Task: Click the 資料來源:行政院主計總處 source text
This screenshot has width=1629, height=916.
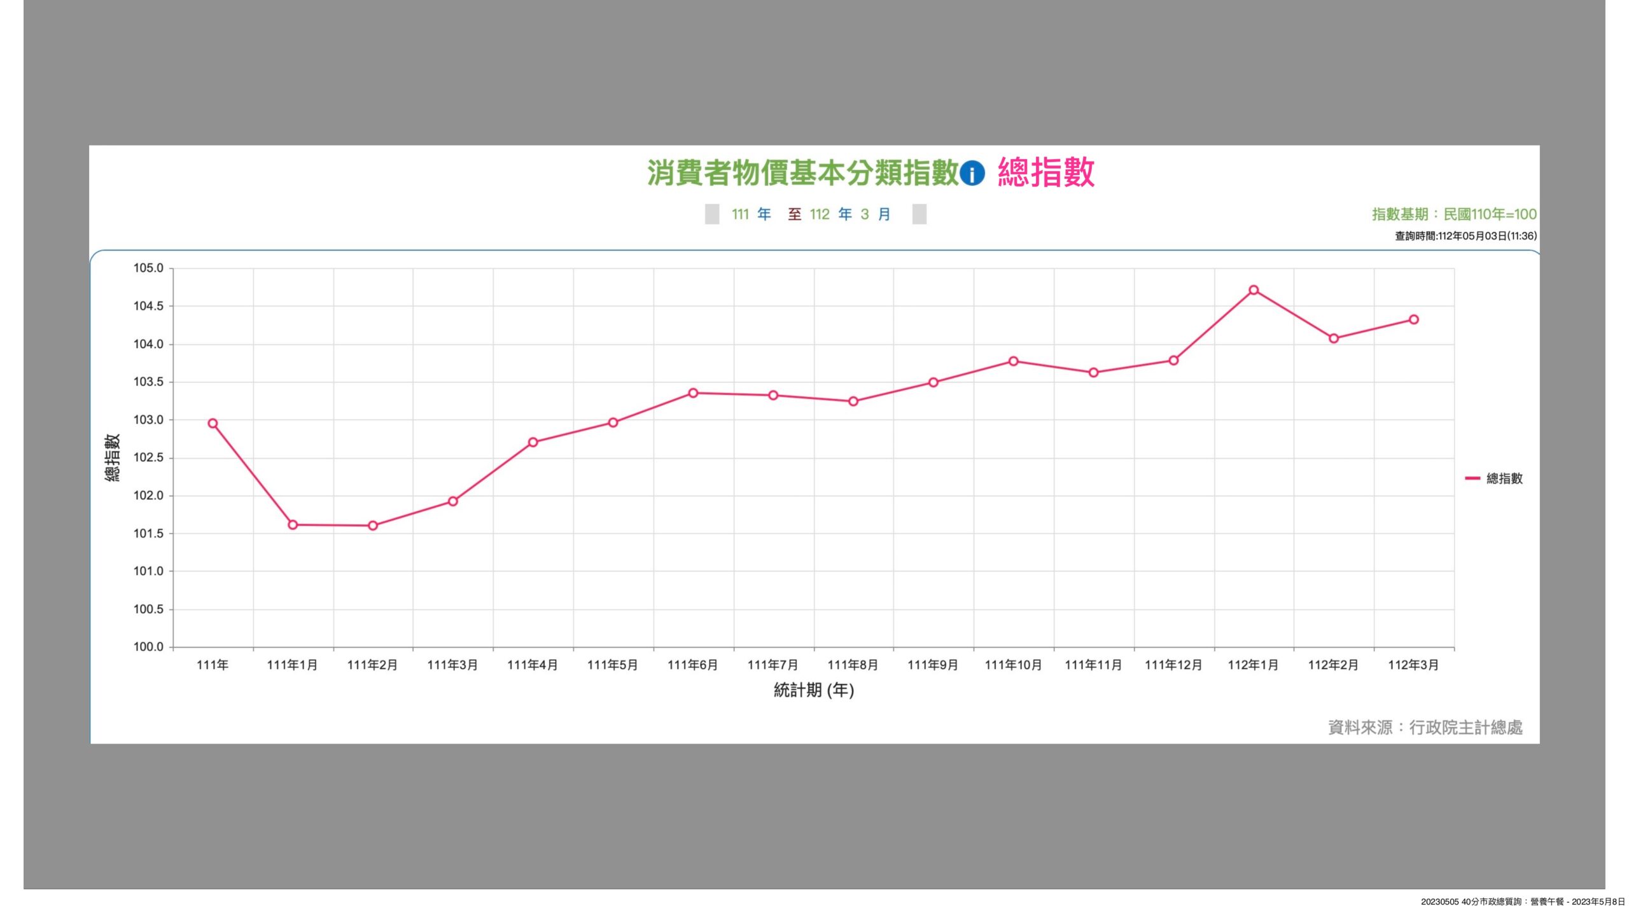Action: click(1425, 727)
